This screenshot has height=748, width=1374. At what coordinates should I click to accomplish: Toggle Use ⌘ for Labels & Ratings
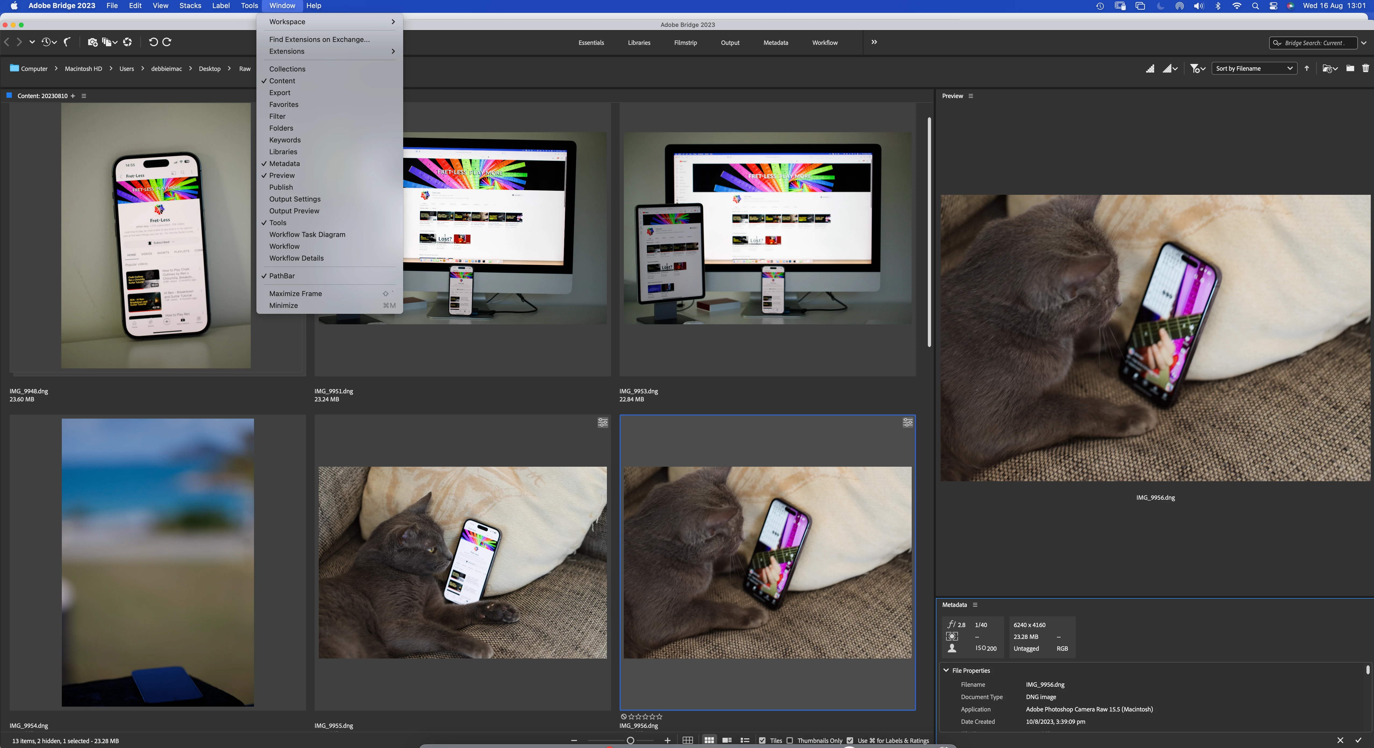(x=850, y=740)
